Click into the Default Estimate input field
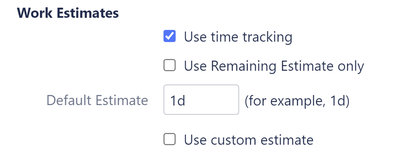 (x=201, y=99)
